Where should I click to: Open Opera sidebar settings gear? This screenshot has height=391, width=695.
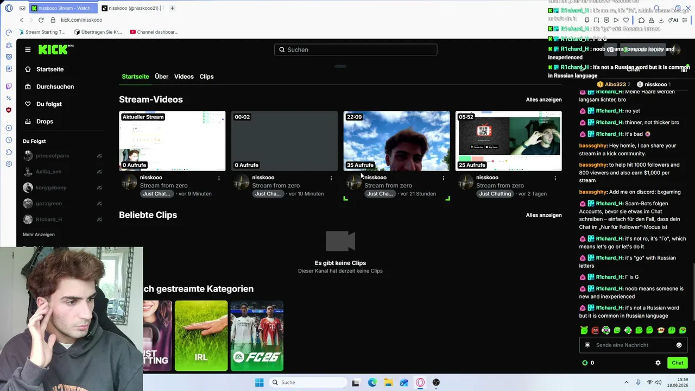(9, 164)
